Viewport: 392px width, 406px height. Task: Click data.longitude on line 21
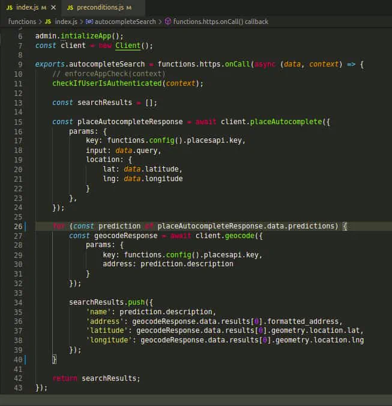153,179
